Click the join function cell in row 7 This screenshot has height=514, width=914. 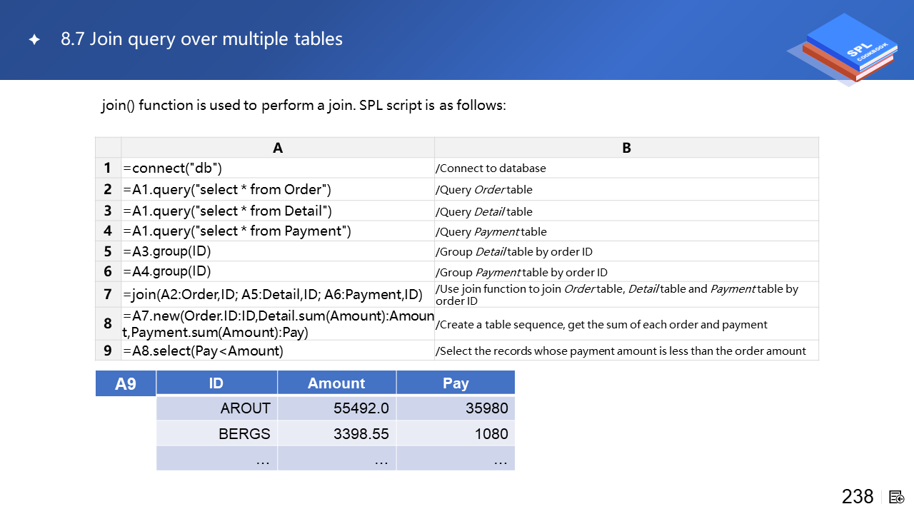(278, 294)
